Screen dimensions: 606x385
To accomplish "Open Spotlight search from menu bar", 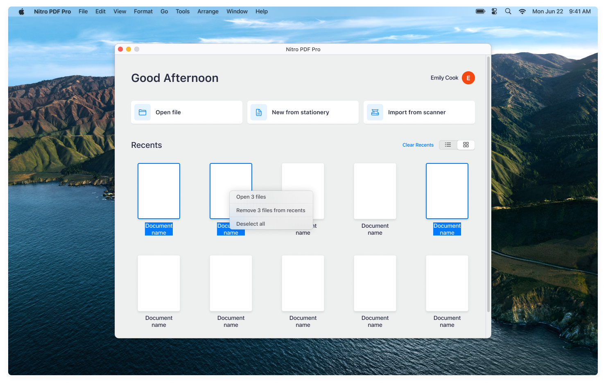I will pos(508,11).
